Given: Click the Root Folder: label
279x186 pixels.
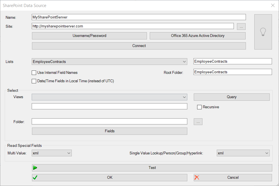Looking at the screenshot, I should click(173, 73).
